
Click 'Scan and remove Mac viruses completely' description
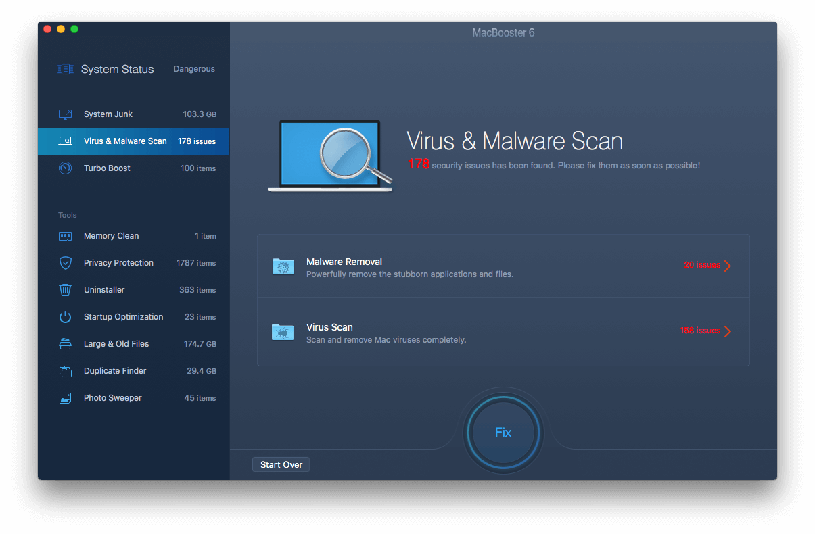click(386, 340)
